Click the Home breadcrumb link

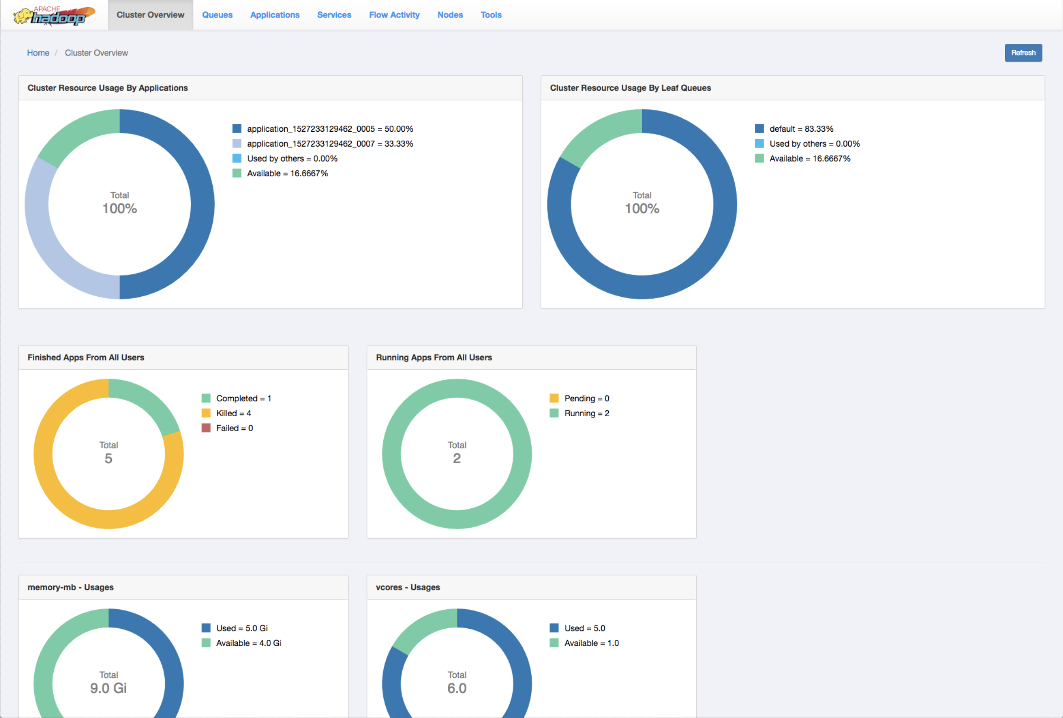coord(38,53)
